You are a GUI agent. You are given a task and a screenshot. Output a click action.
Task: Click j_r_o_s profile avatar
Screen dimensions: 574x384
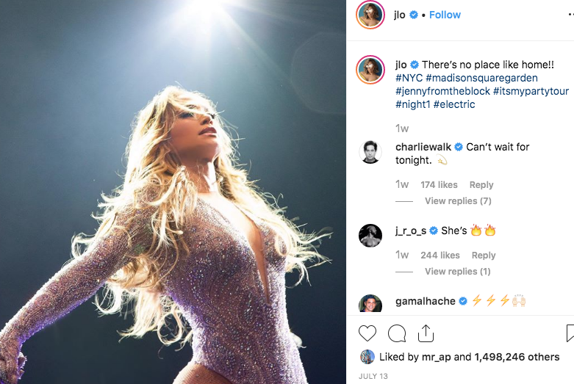(x=370, y=236)
